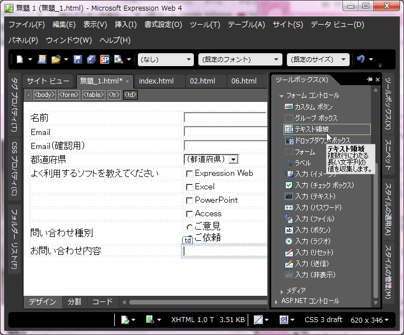Screen dimensions: 404x335
Task: Click the <table> tag selector
Action: pyautogui.click(x=94, y=95)
